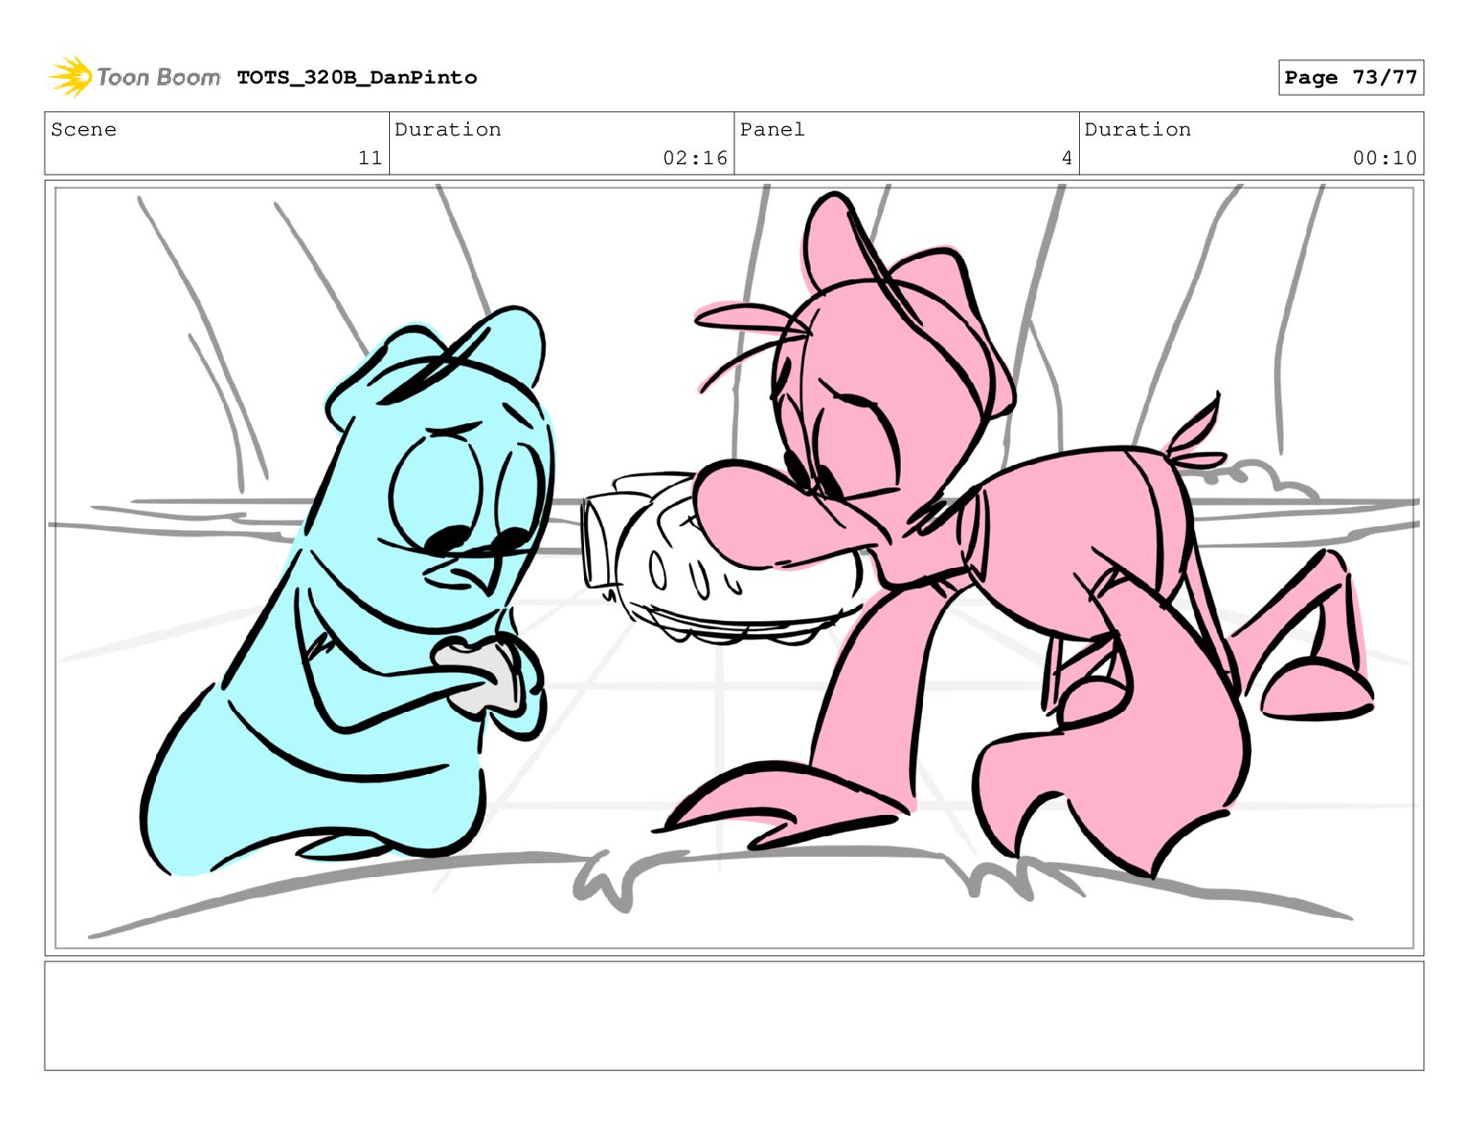
Task: Select the TOTS_320B_DanPinto title text
Action: click(x=357, y=77)
